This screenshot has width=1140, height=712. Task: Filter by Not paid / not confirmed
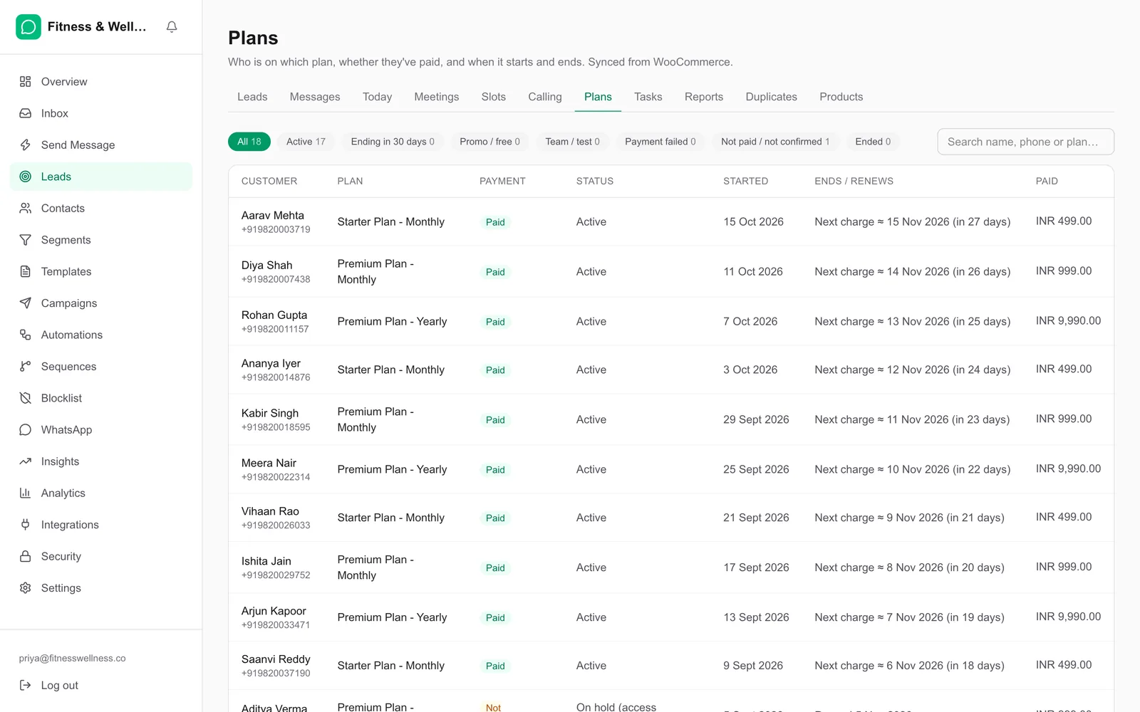tap(775, 142)
